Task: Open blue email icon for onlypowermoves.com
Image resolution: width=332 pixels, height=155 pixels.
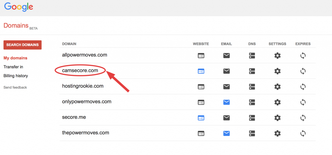Action: click(x=227, y=102)
